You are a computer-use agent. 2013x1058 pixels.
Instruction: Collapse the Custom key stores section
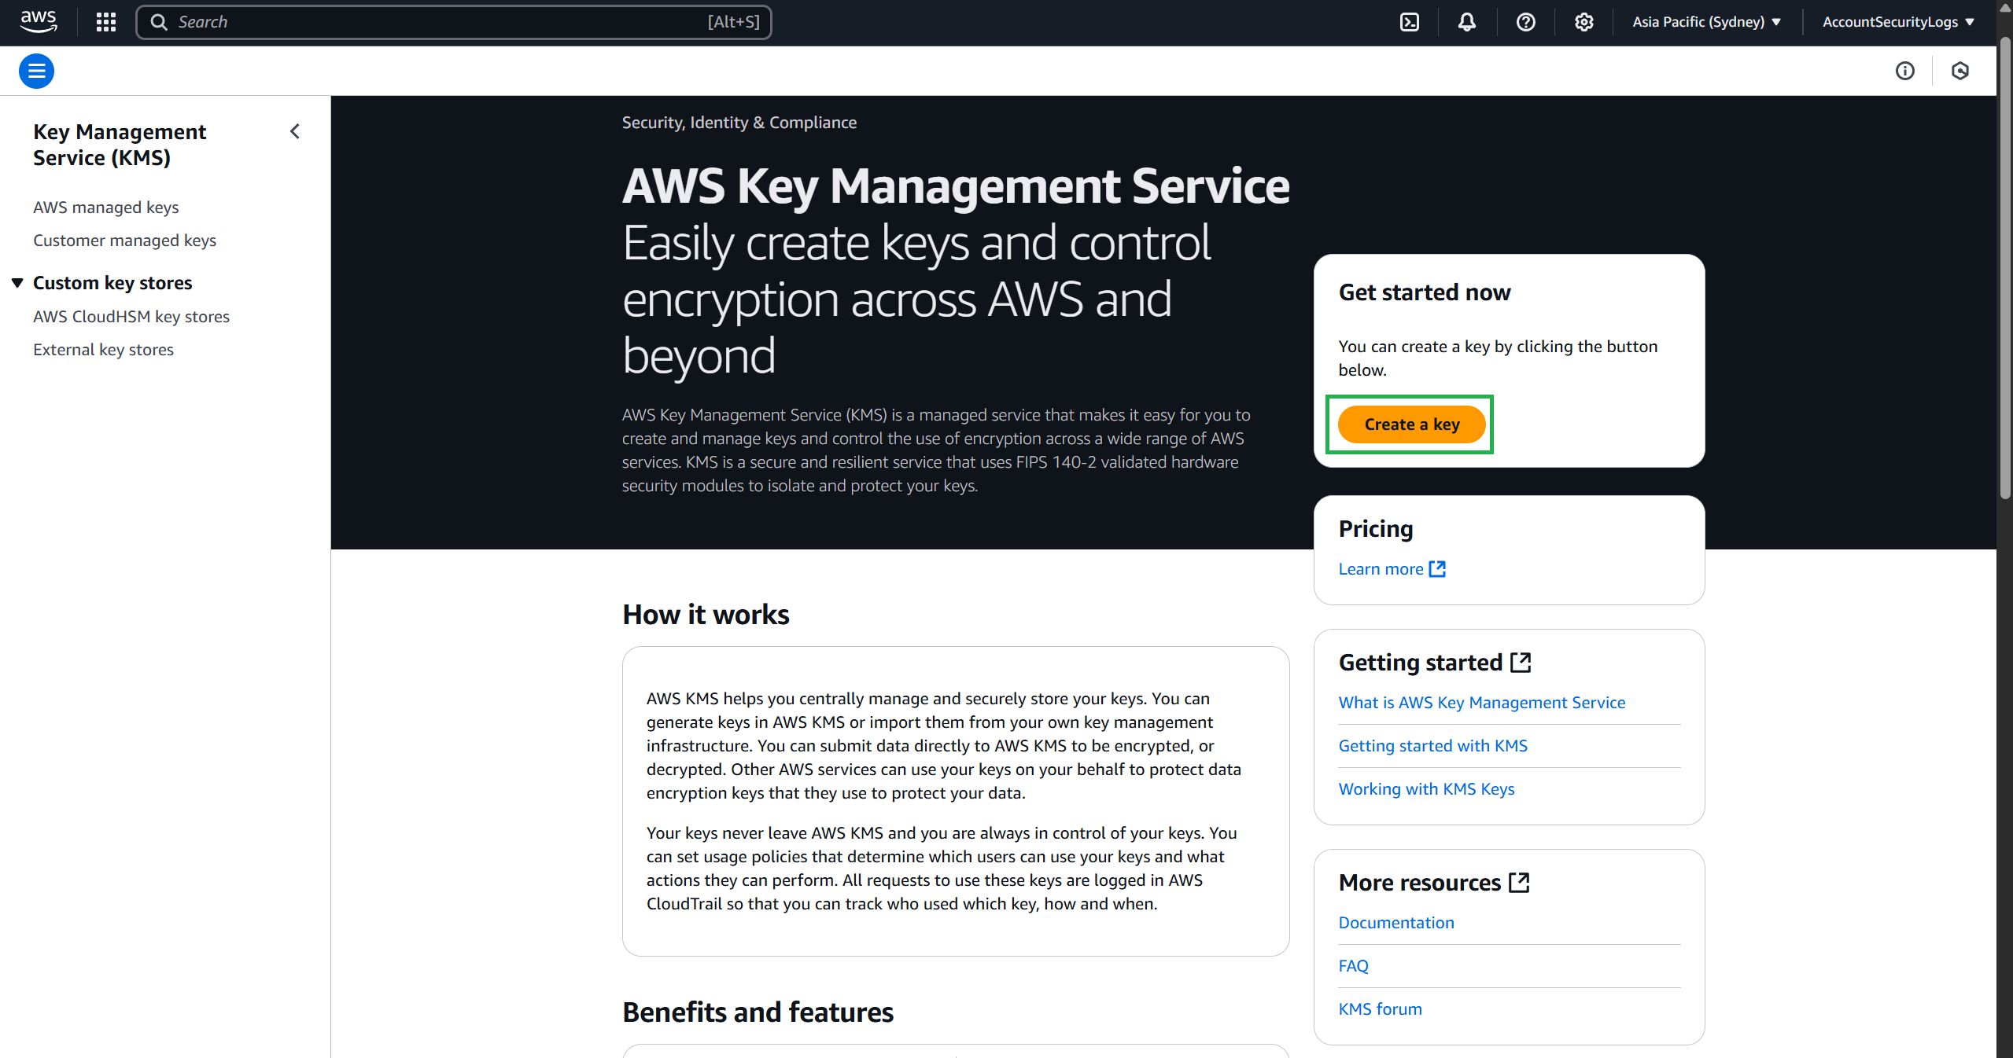(17, 283)
